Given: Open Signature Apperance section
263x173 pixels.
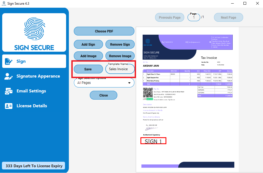Looking at the screenshot, I should (x=34, y=76).
